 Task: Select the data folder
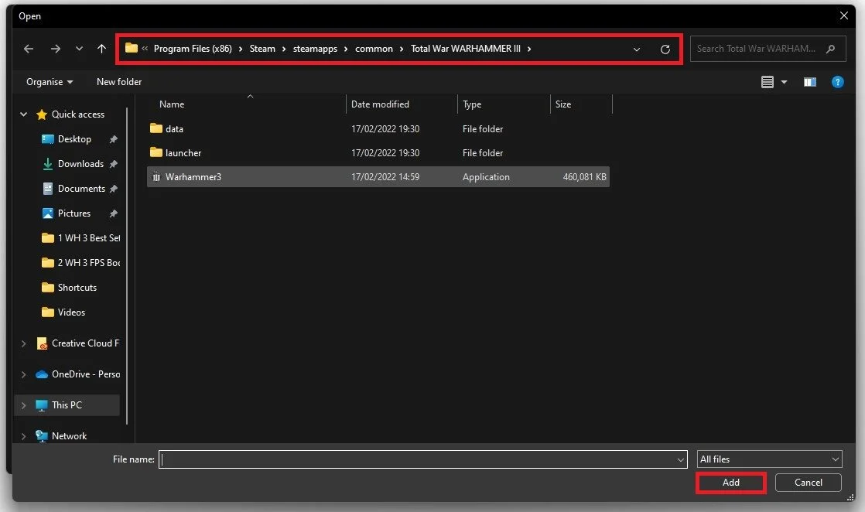coord(378,128)
